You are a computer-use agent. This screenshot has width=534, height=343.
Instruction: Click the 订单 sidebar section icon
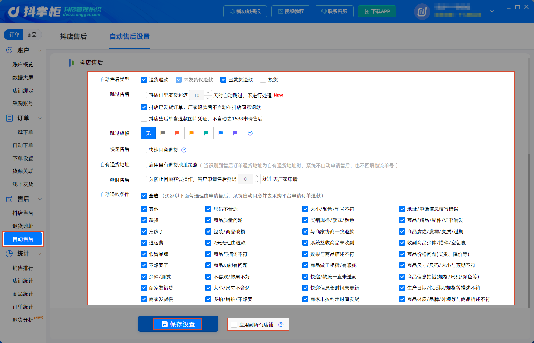click(10, 118)
